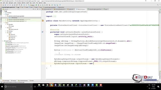This screenshot has width=161, height=90.
Task: Click the Back navigation arrow
Action: tap(24, 5)
